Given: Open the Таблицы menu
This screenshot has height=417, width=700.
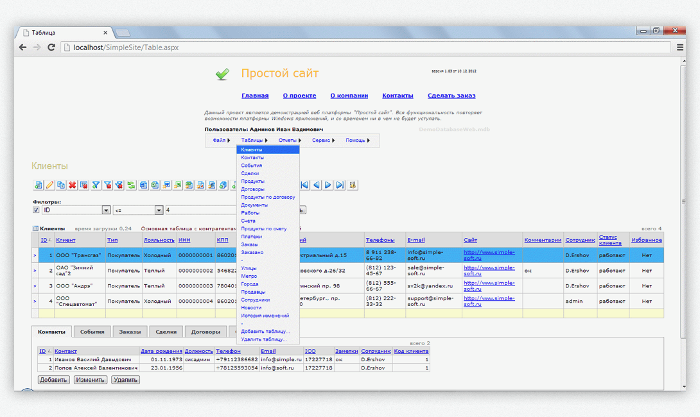Looking at the screenshot, I should (254, 140).
